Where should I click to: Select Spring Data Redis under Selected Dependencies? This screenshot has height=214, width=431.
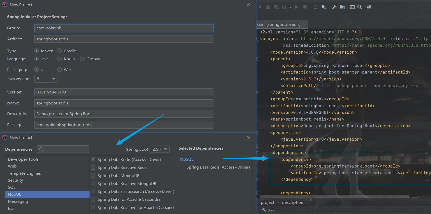pyautogui.click(x=218, y=167)
